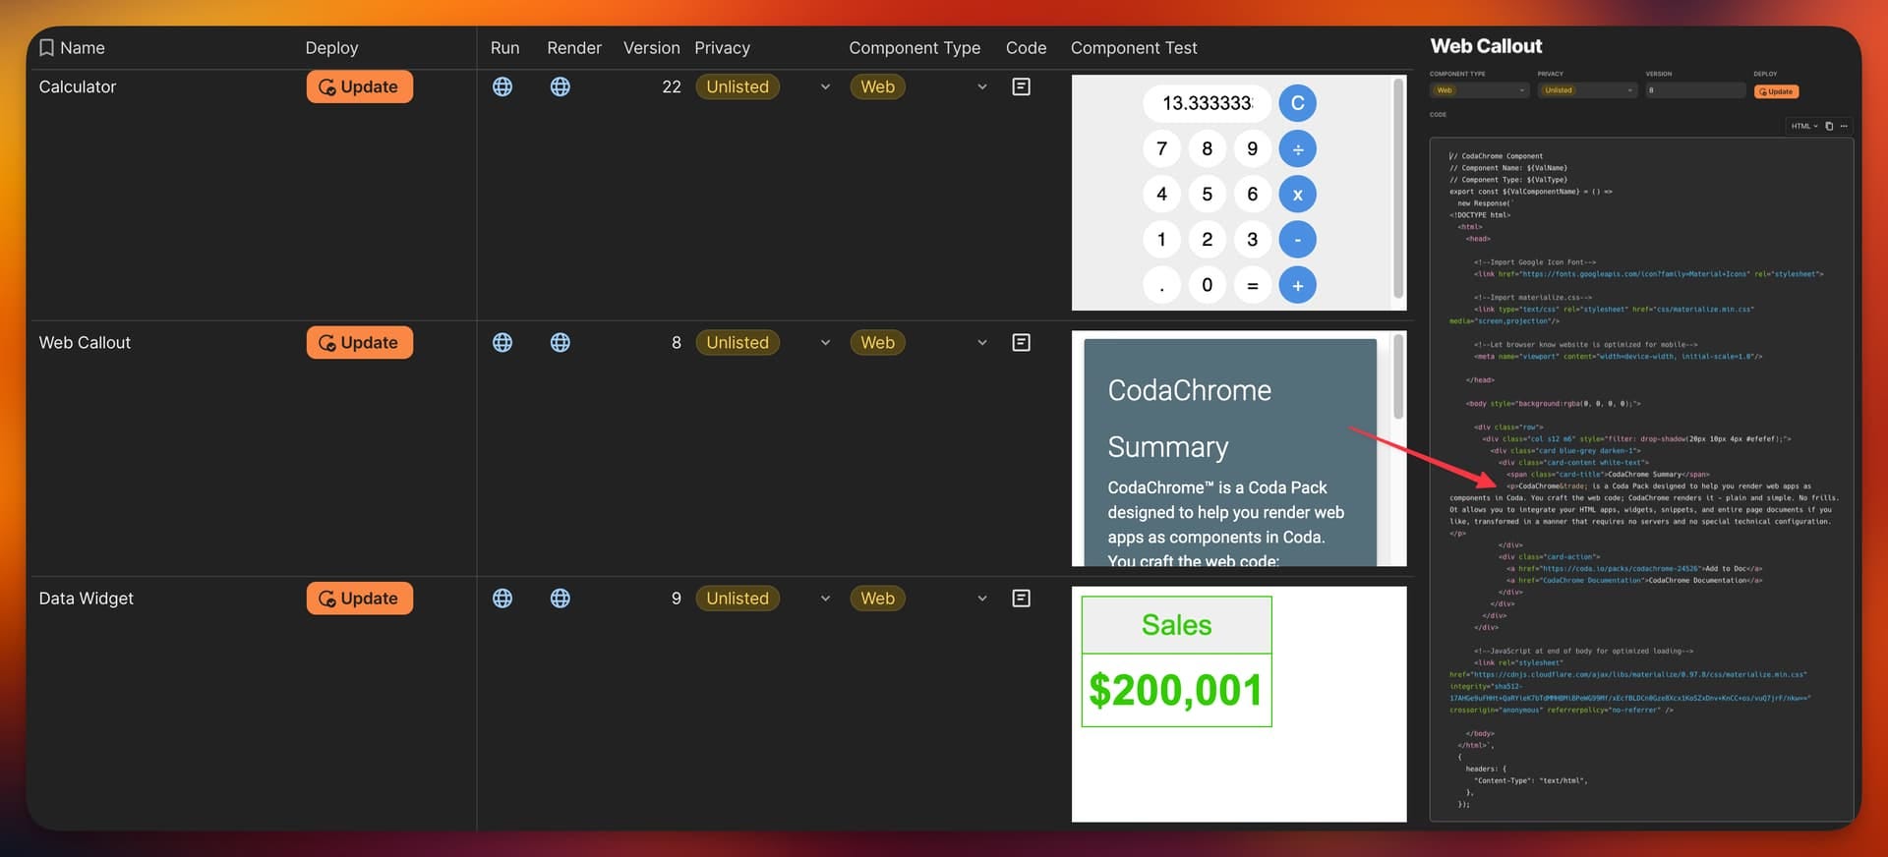
Task: Click the Run globe icon for Calculator
Action: pos(502,86)
